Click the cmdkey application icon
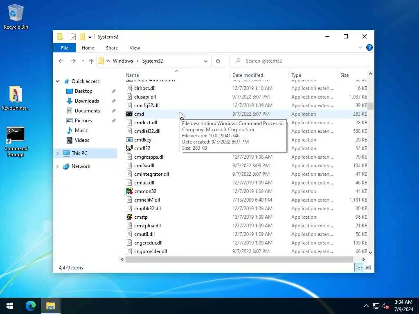This screenshot has height=314, width=419. [129, 140]
